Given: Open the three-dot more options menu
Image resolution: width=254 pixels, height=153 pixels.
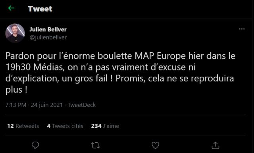Looking at the screenshot, I should 242,29.
